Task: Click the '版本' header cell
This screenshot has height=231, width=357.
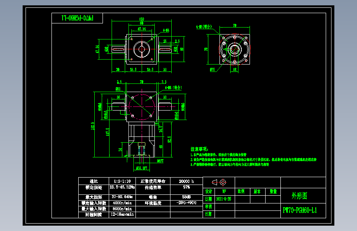Action: 257,192
